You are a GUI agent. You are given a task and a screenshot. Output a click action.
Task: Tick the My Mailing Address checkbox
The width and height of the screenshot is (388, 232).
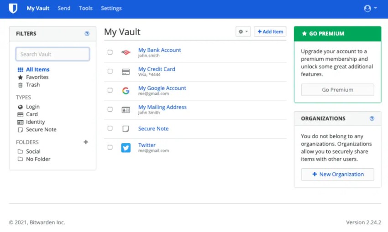click(x=110, y=109)
